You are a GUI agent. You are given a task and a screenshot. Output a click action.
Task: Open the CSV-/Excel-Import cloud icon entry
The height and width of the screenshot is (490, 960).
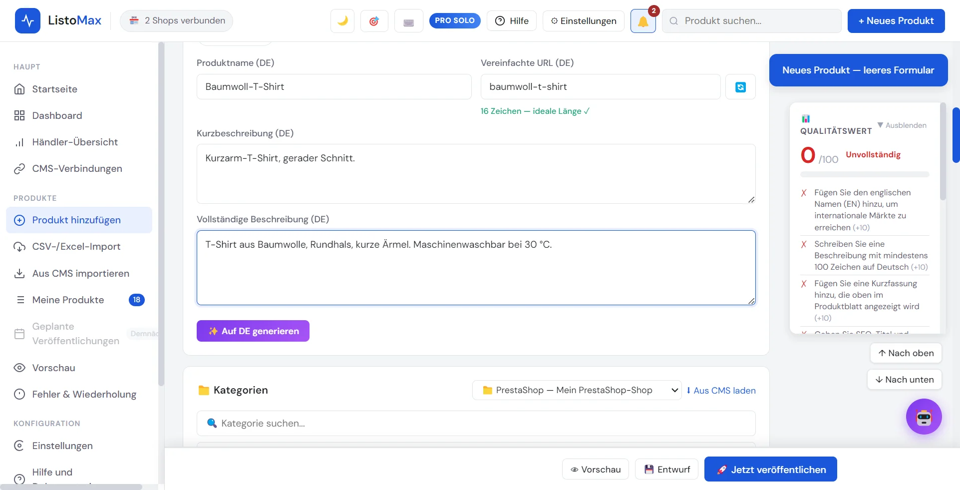(79, 246)
